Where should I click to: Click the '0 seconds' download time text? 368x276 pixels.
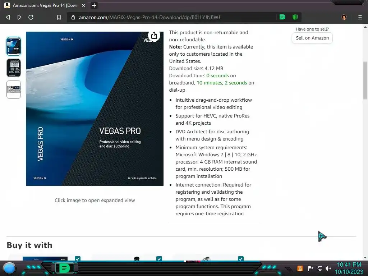pyautogui.click(x=217, y=75)
